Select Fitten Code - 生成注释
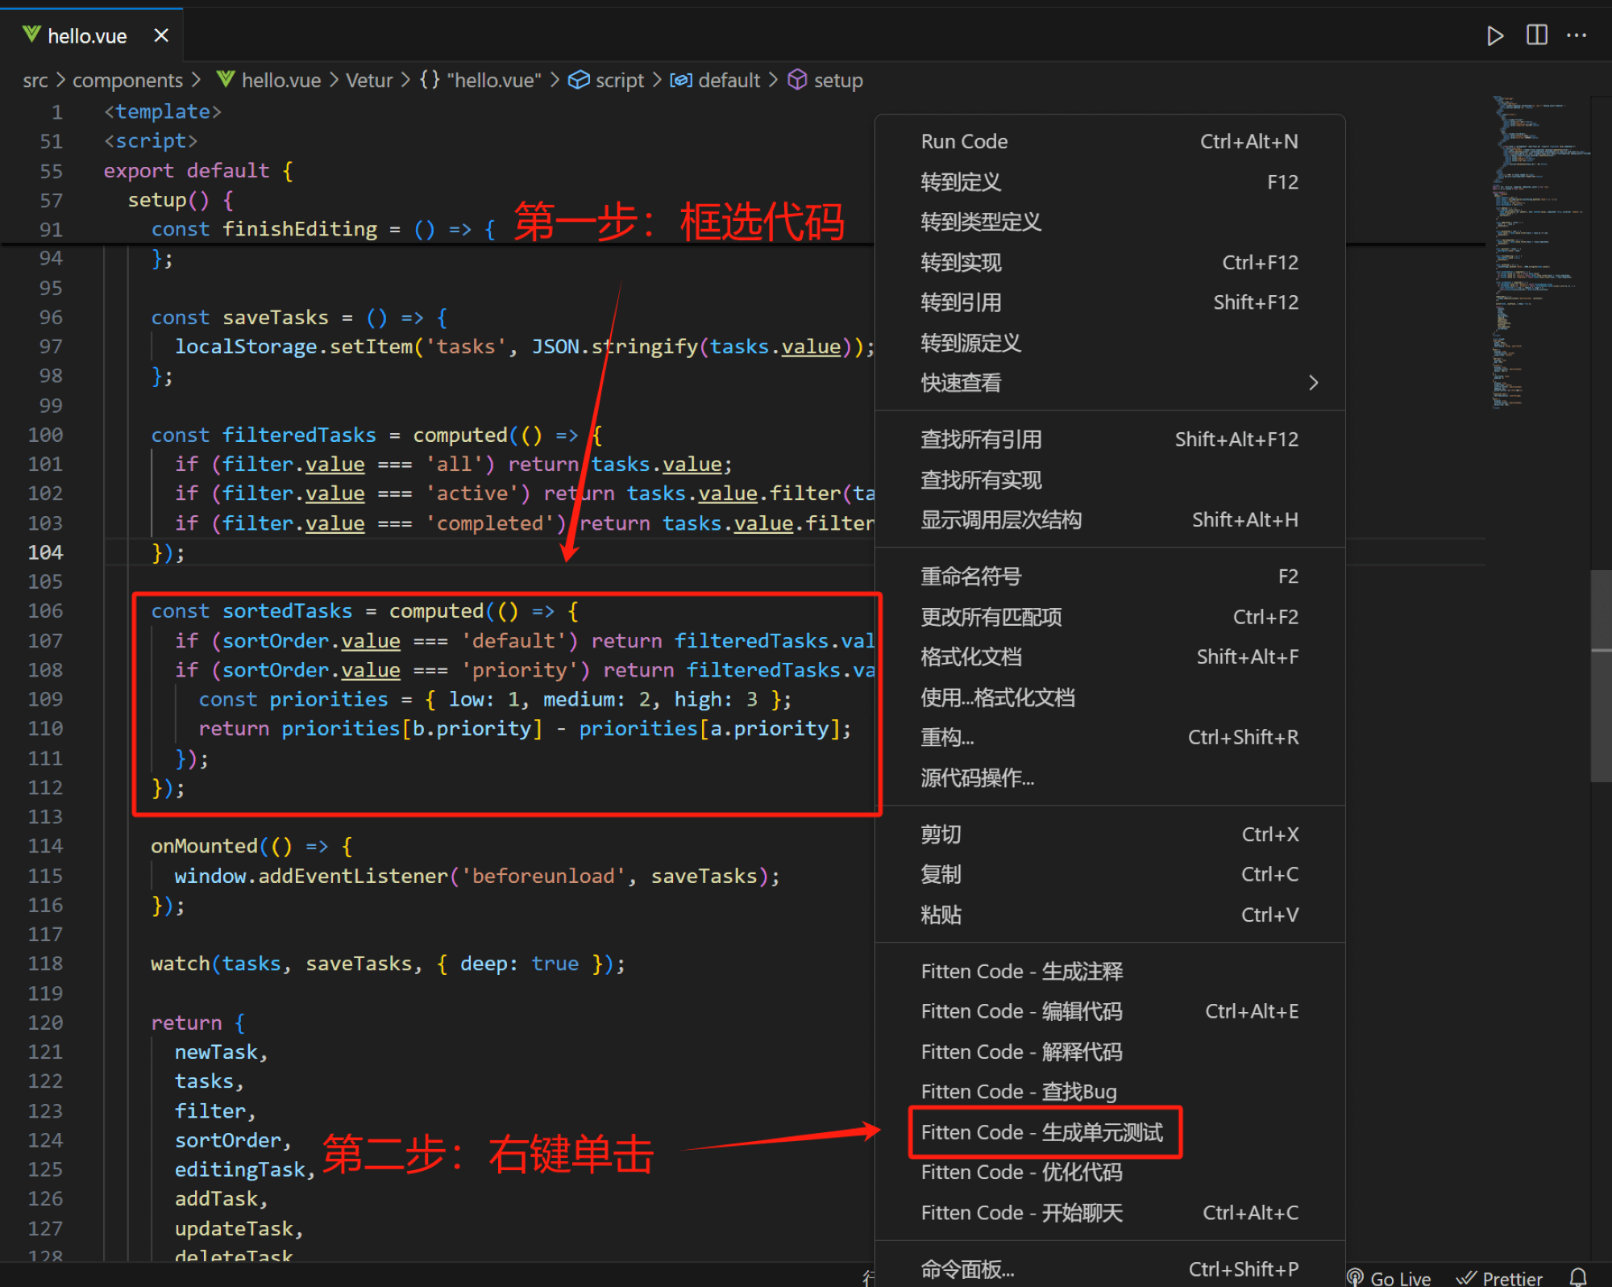This screenshot has height=1287, width=1612. [1110, 972]
